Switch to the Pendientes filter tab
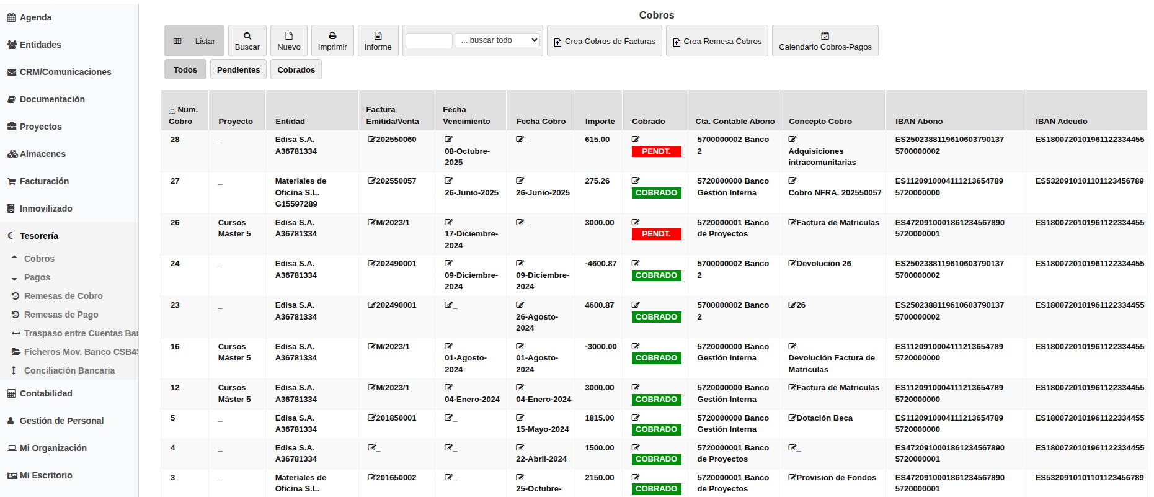 pyautogui.click(x=238, y=69)
